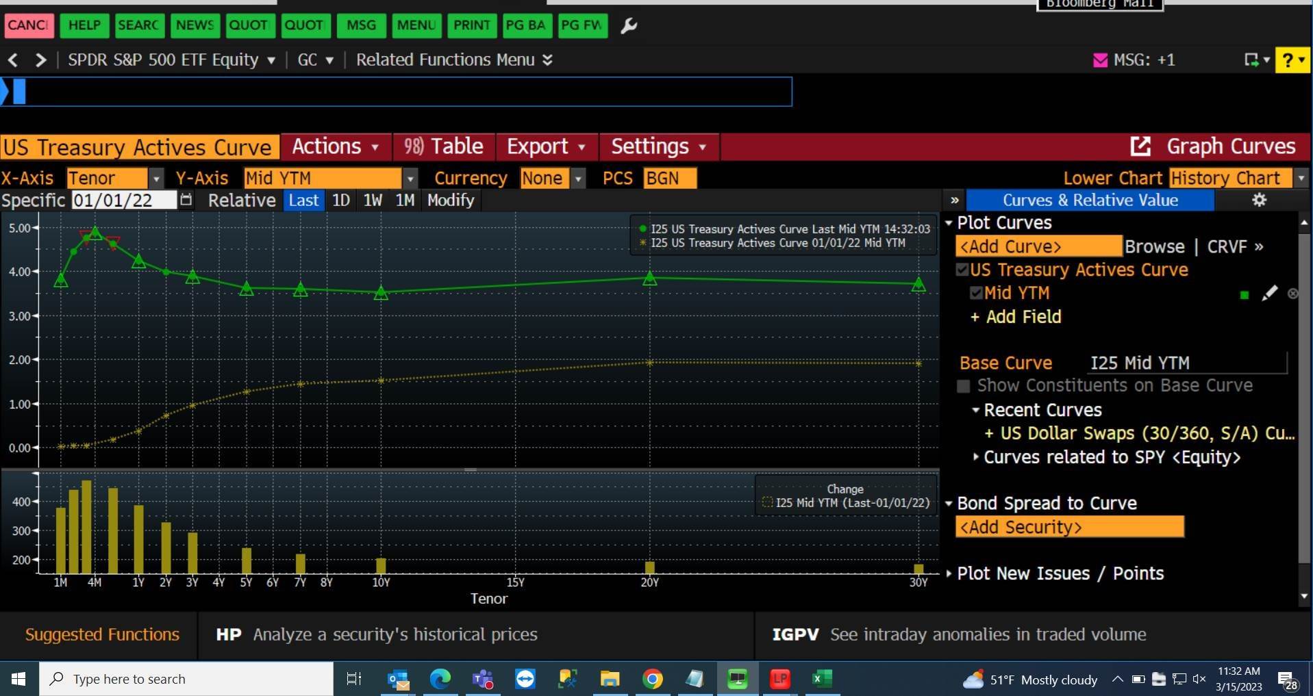Go back with the left arrow

point(13,60)
